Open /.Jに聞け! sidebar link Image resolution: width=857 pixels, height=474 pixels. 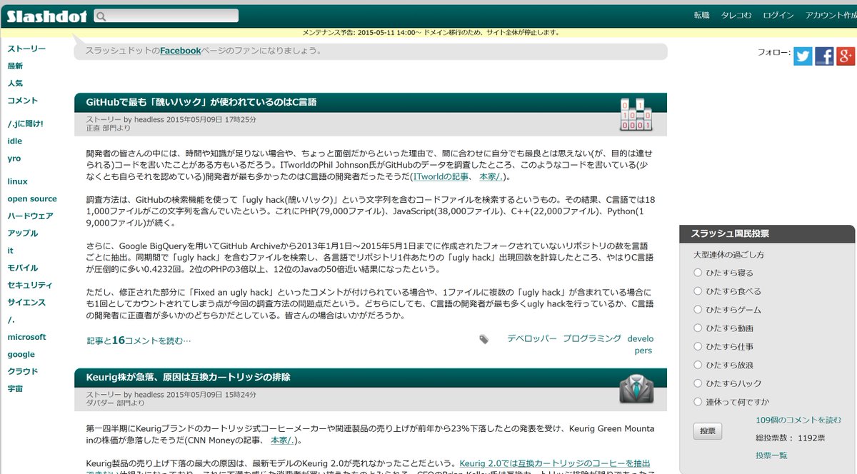click(x=26, y=123)
